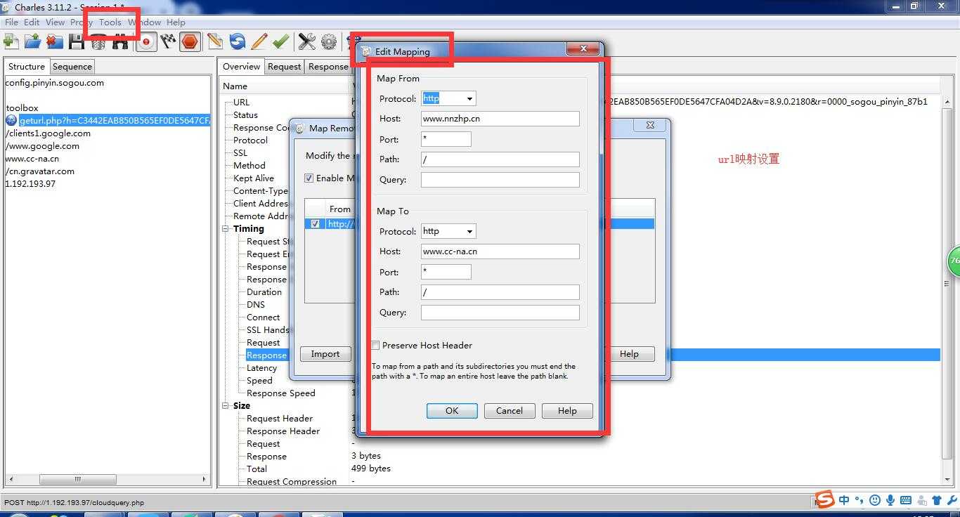Image resolution: width=960 pixels, height=517 pixels.
Task: Open a saved session with the folder icon
Action: pos(32,41)
